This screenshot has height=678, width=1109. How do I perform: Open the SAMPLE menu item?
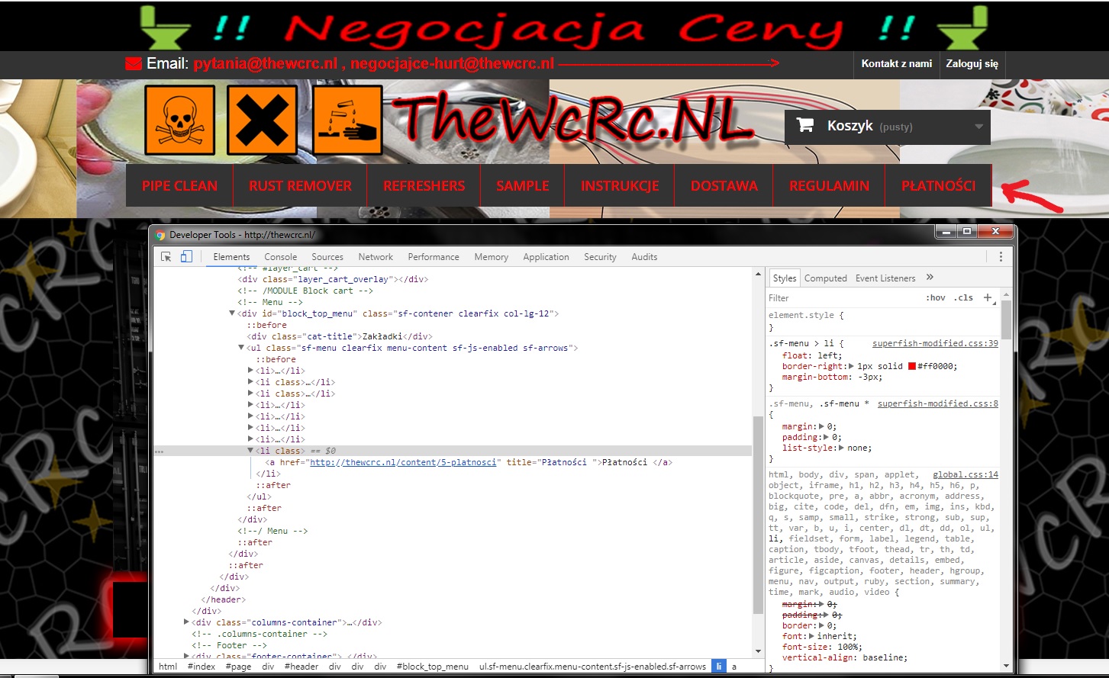(x=522, y=185)
